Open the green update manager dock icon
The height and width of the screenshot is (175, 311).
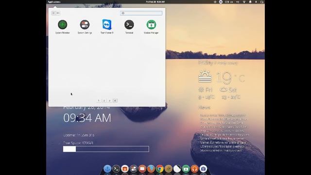tap(186, 169)
